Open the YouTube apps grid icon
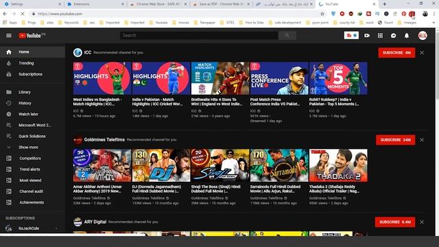This screenshot has height=247, width=439. pyautogui.click(x=380, y=36)
